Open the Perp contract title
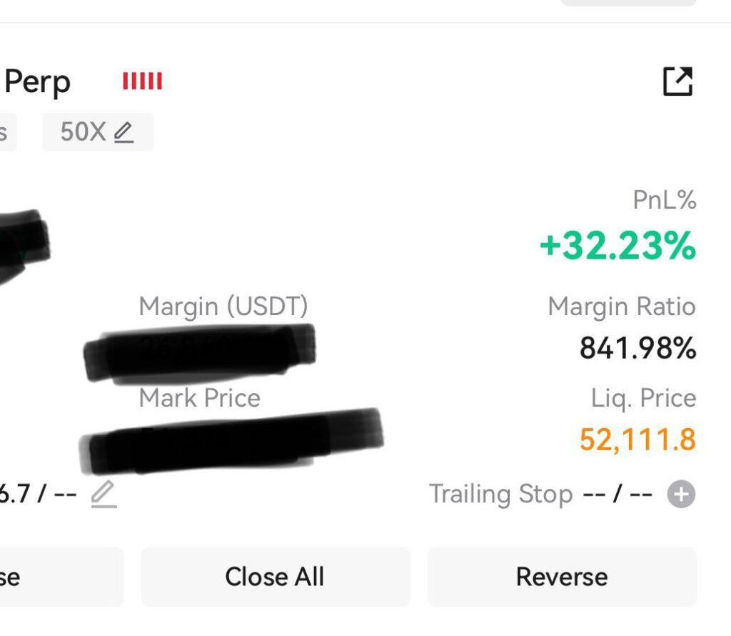The image size is (731, 636). pos(37,81)
